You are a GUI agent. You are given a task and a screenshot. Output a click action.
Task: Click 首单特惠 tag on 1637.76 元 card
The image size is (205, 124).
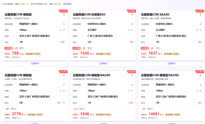click(x=145, y=48)
